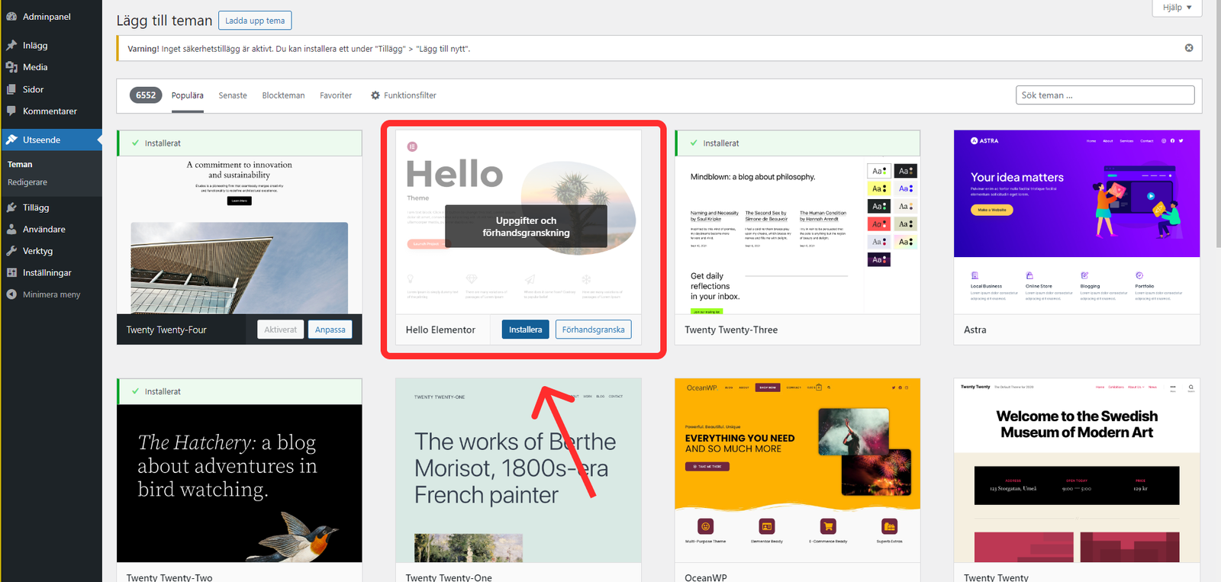
Task: Click Minimera meny label
Action: tap(51, 294)
